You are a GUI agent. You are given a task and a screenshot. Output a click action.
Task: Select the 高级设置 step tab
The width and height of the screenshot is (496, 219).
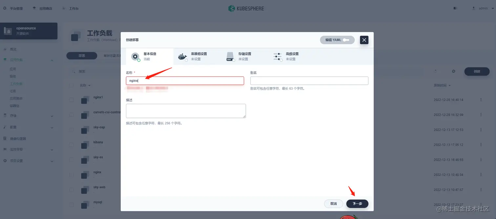(x=292, y=56)
